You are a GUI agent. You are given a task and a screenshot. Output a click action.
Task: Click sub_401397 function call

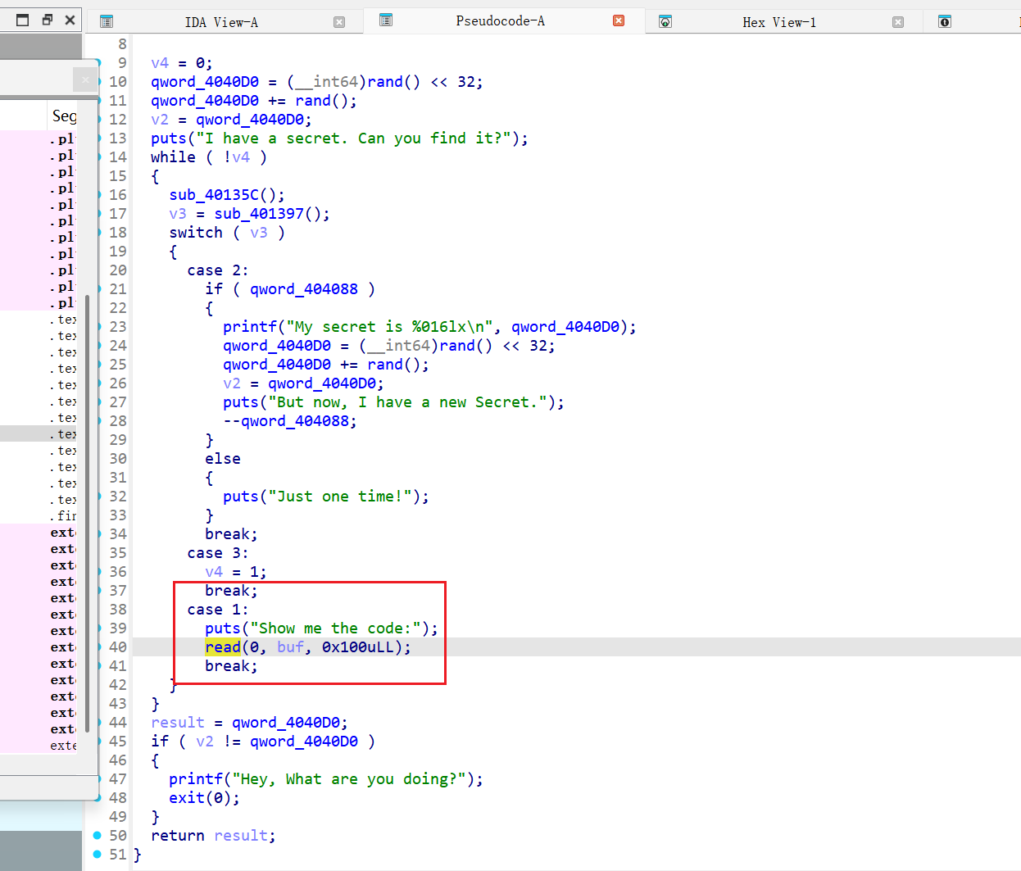pyautogui.click(x=259, y=214)
